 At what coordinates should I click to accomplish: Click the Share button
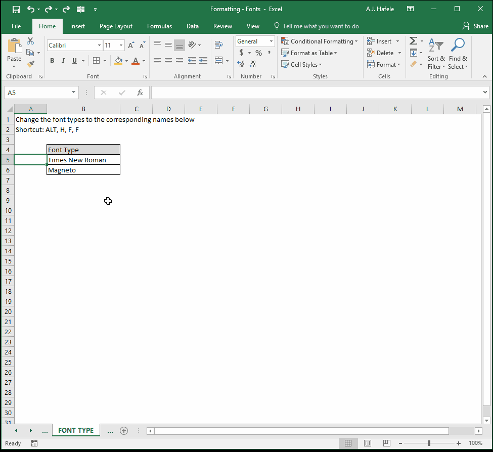point(475,26)
